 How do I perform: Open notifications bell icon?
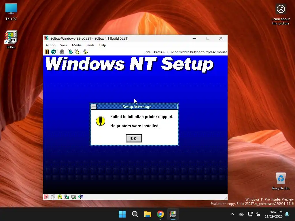[x=287, y=214]
